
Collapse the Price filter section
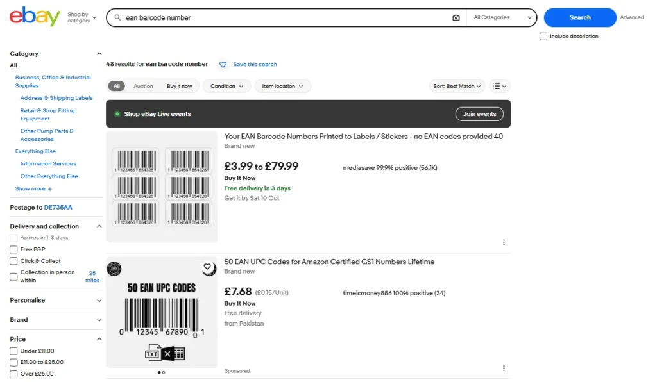coord(99,339)
